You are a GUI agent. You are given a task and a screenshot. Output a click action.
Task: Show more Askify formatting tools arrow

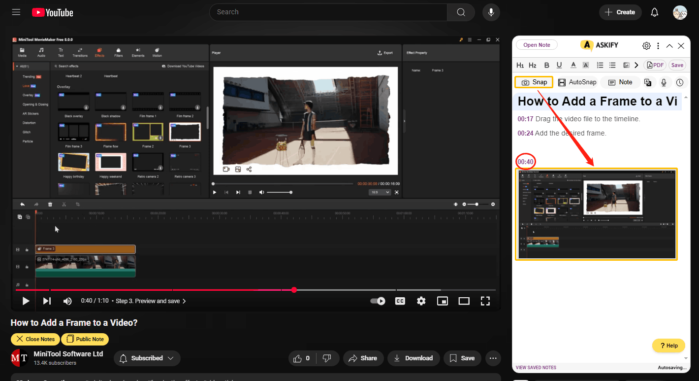pos(636,65)
